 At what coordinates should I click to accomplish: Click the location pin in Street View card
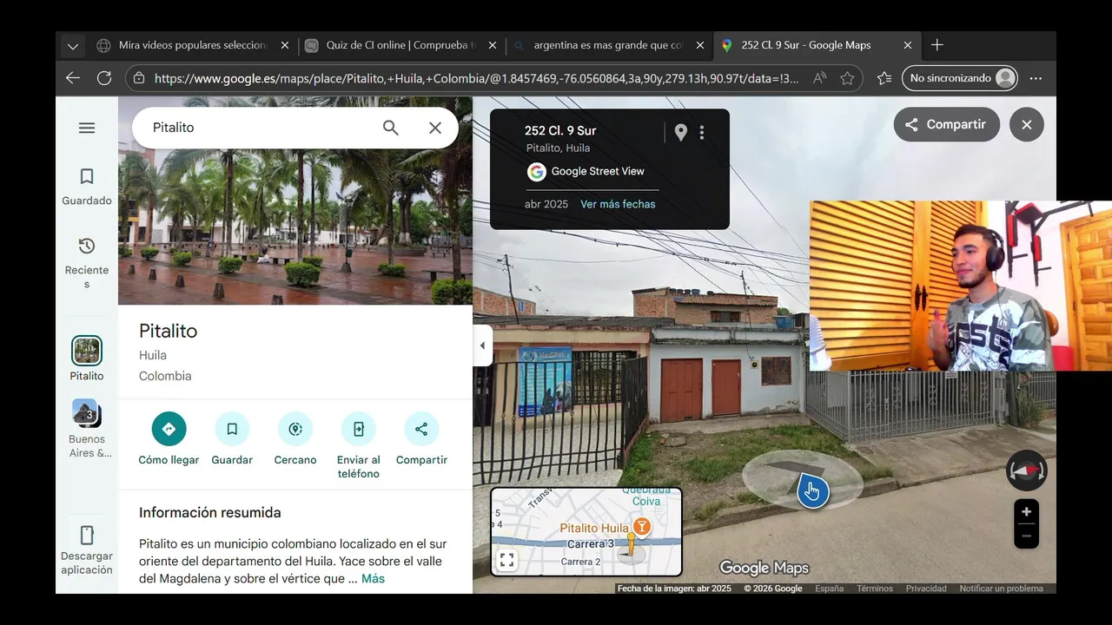[x=681, y=132]
